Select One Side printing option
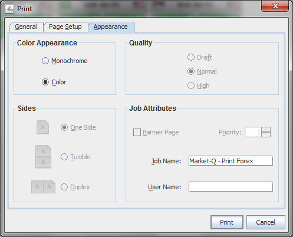 click(x=64, y=127)
